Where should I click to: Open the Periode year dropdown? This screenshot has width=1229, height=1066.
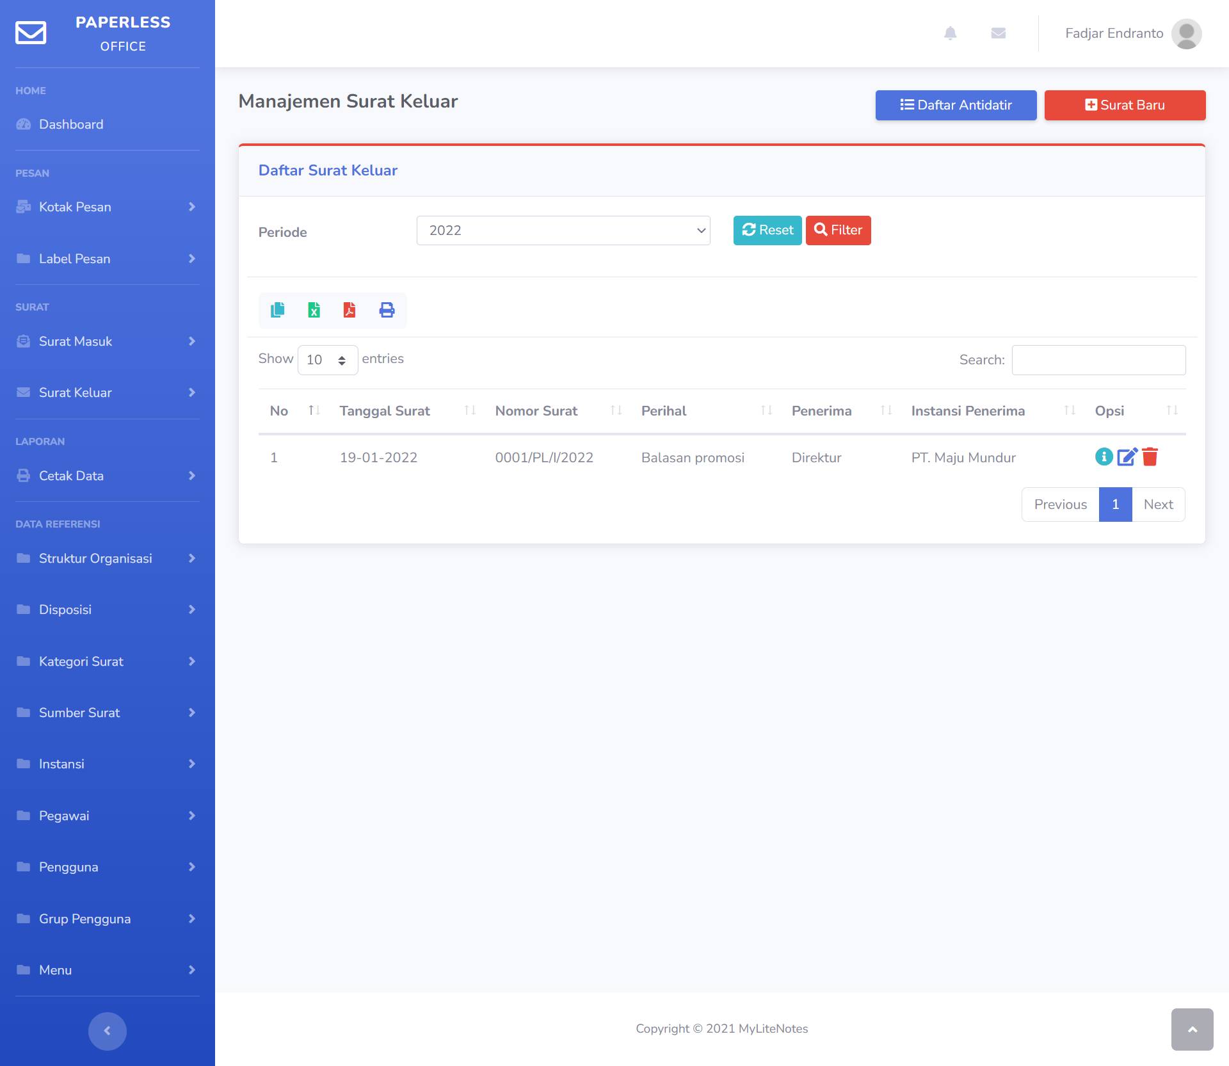[x=563, y=230]
